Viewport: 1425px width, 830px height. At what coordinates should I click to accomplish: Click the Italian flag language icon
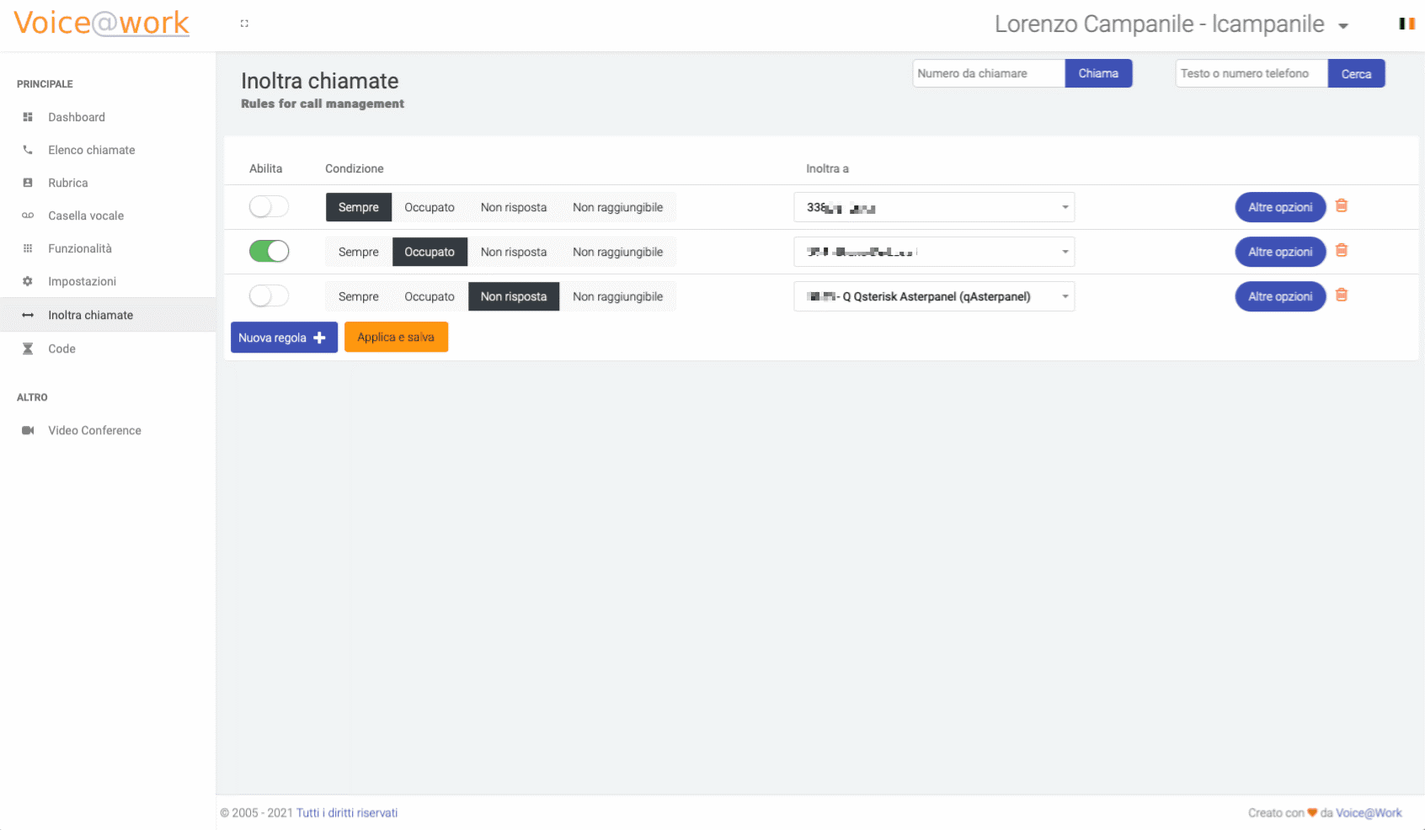pos(1406,24)
